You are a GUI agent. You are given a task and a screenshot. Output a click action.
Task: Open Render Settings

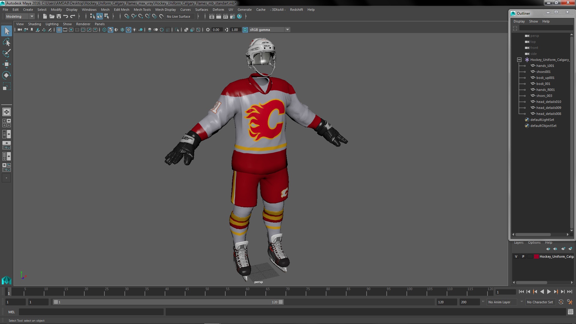click(232, 16)
